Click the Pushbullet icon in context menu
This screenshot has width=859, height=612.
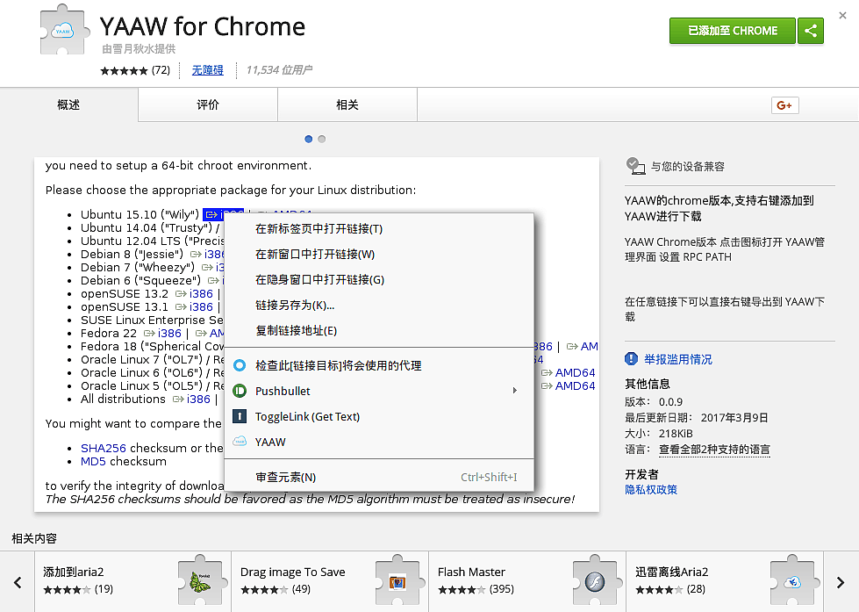coord(240,391)
